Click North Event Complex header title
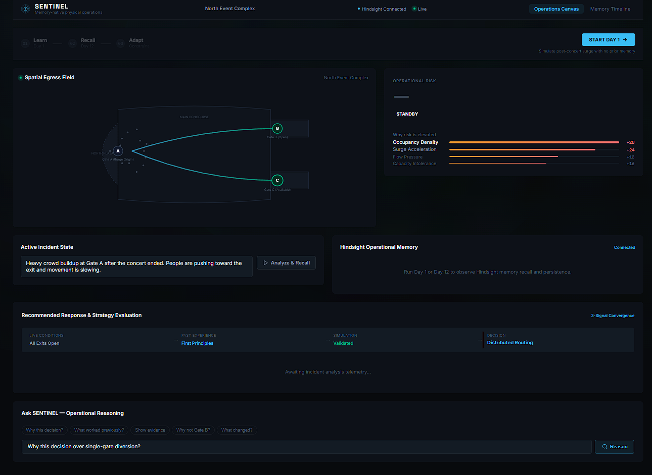 (230, 9)
